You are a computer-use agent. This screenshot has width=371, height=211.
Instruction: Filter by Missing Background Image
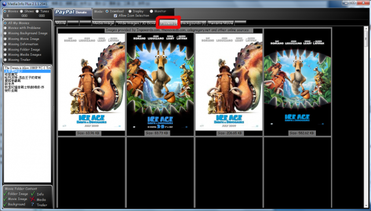(x=5, y=34)
